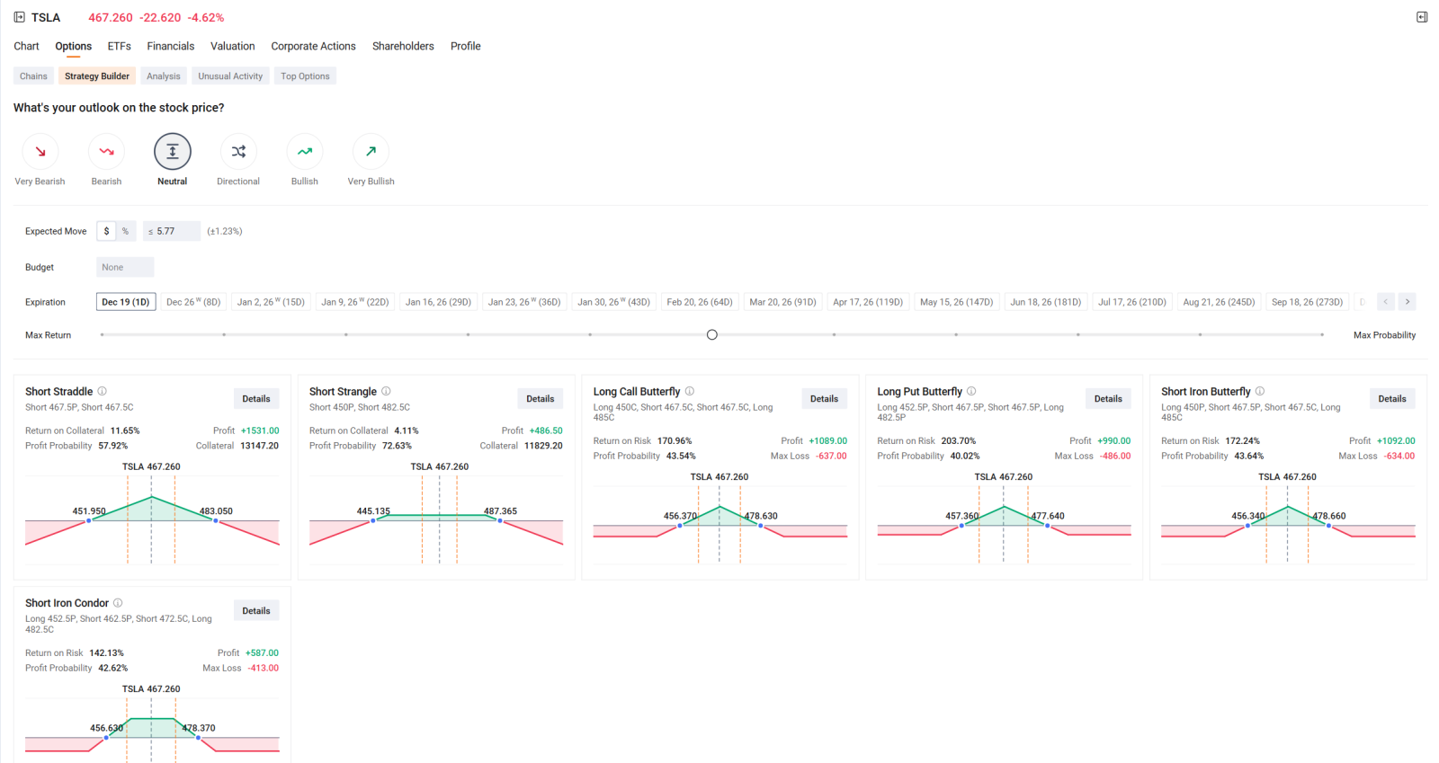Open the Chart tab
1439x763 pixels.
(26, 46)
